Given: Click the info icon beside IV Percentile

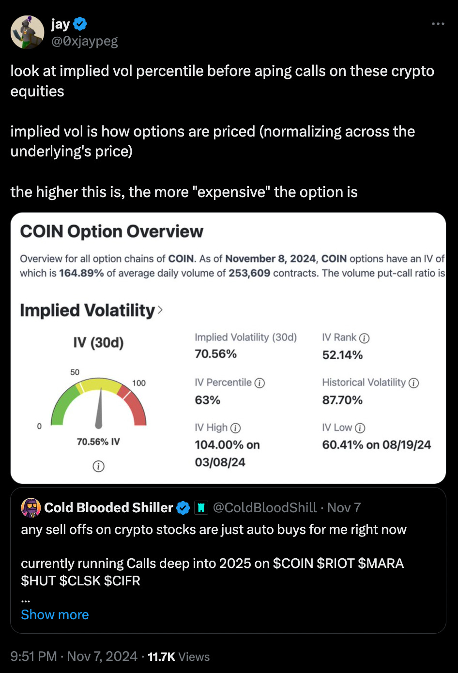Looking at the screenshot, I should tap(260, 383).
